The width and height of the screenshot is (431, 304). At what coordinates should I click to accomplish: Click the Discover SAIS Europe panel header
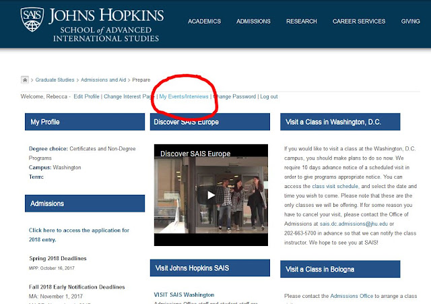click(x=210, y=122)
